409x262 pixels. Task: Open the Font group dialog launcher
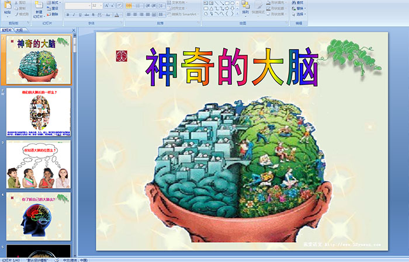[x=122, y=23]
